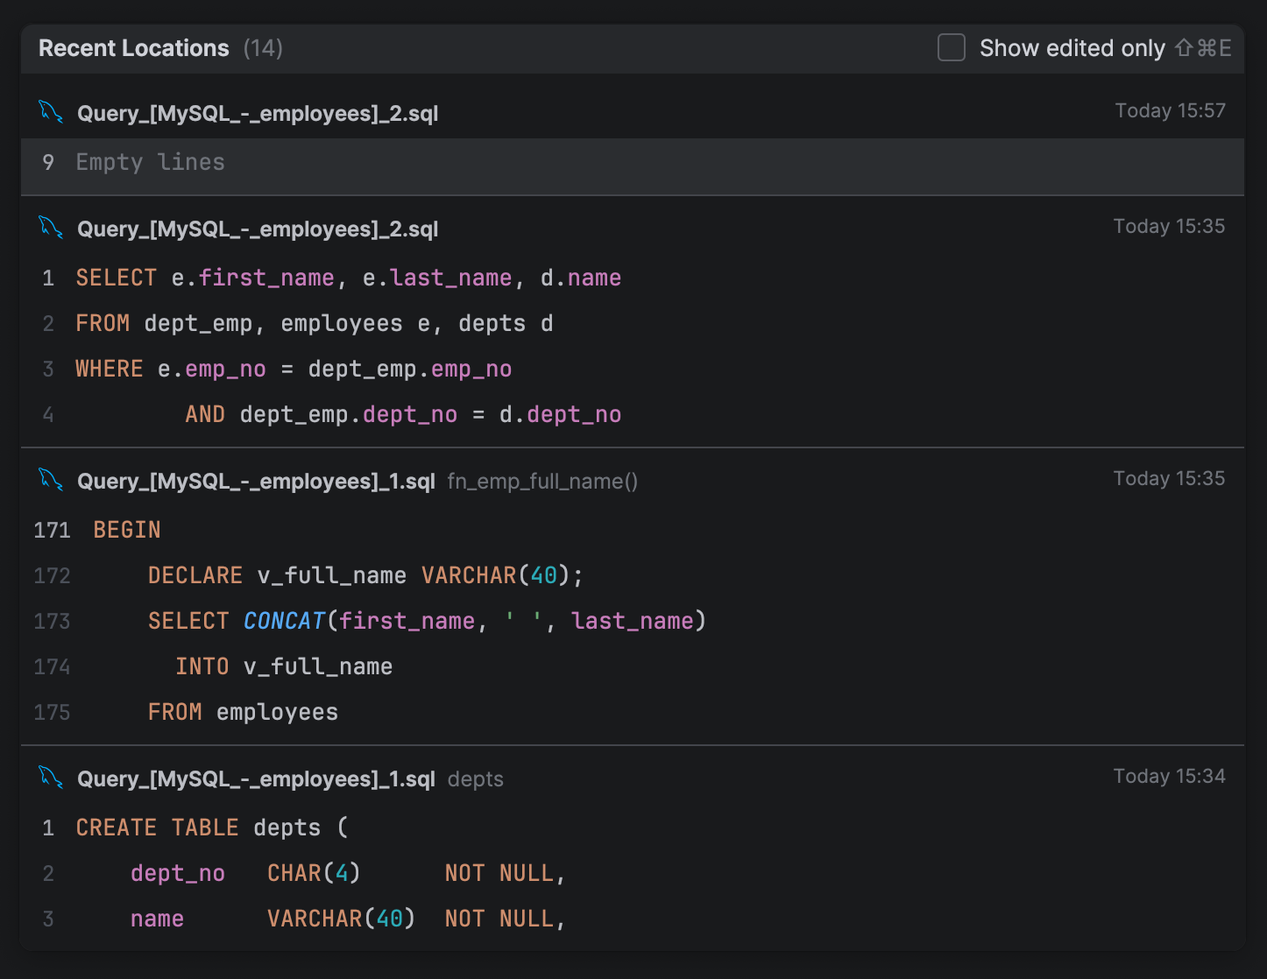The width and height of the screenshot is (1267, 979).
Task: Jump to the DECLARE v_full_name line 172
Action: pyautogui.click(x=365, y=576)
